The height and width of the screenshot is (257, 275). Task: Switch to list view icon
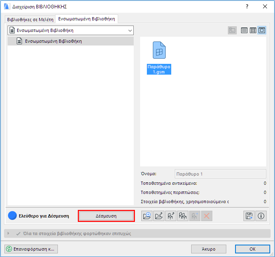[244, 30]
